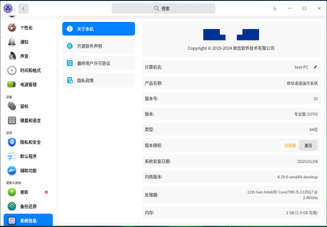Click the 内核版本 label
This screenshot has width=327, height=227.
pos(153,177)
